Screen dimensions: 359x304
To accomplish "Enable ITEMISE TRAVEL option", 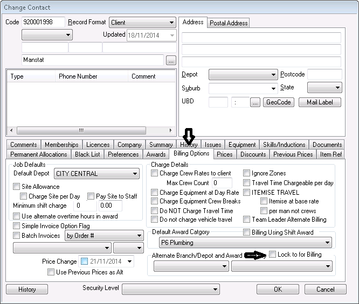I will (247, 192).
